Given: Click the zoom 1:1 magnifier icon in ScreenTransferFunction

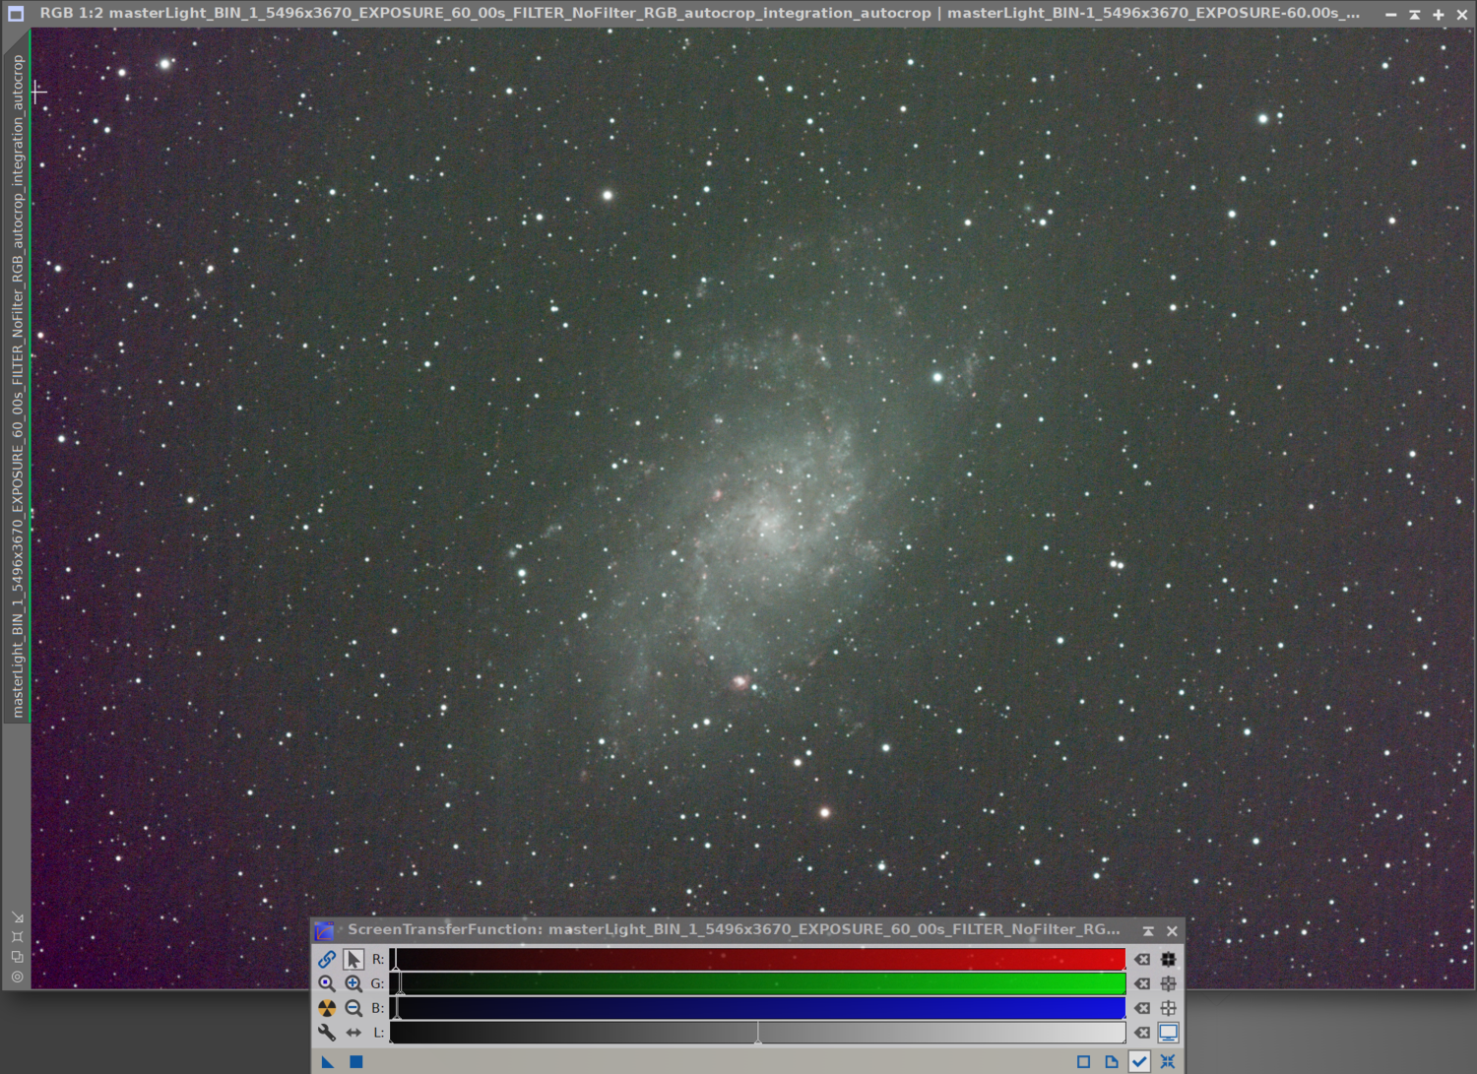Looking at the screenshot, I should 327,983.
